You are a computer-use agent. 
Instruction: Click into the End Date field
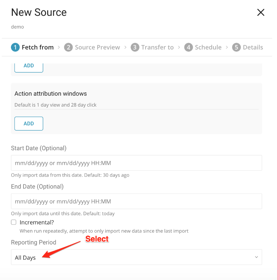tap(136, 201)
